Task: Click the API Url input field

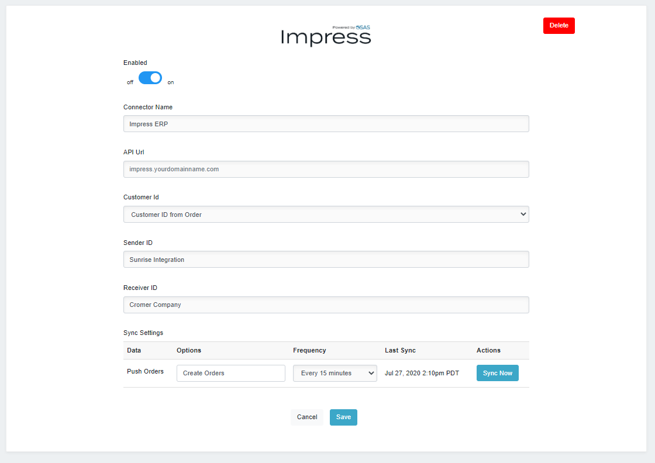Action: 326,169
